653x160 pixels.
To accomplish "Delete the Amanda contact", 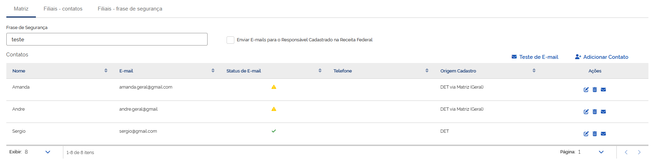I will tap(595, 90).
